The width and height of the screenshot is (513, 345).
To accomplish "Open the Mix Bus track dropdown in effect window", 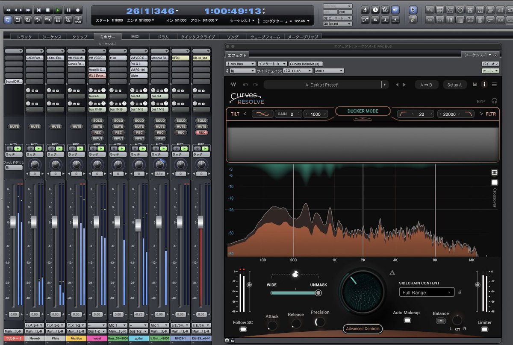I will pyautogui.click(x=241, y=64).
